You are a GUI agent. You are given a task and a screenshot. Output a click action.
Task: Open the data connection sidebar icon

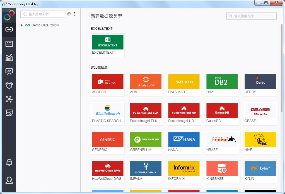tap(9, 29)
